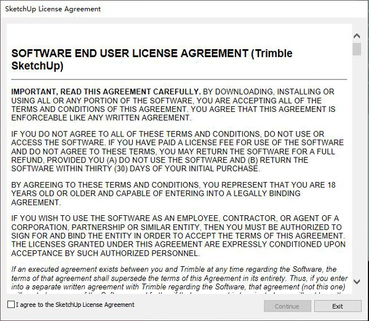This screenshot has height=321, width=369.
Task: Check the SketchUp License Agreement checkbox
Action: [11, 304]
